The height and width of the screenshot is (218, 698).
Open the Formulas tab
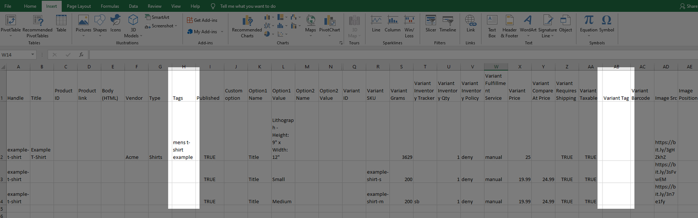pyautogui.click(x=109, y=6)
